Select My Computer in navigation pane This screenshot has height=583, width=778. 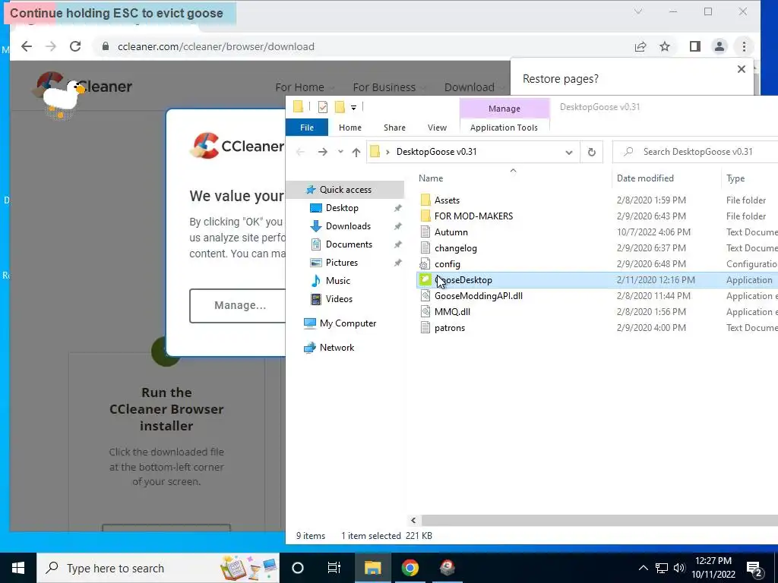[348, 323]
